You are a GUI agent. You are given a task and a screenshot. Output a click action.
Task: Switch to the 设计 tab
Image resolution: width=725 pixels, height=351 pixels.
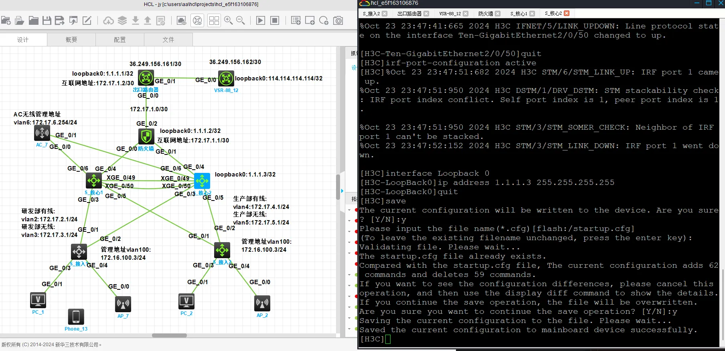pos(23,40)
